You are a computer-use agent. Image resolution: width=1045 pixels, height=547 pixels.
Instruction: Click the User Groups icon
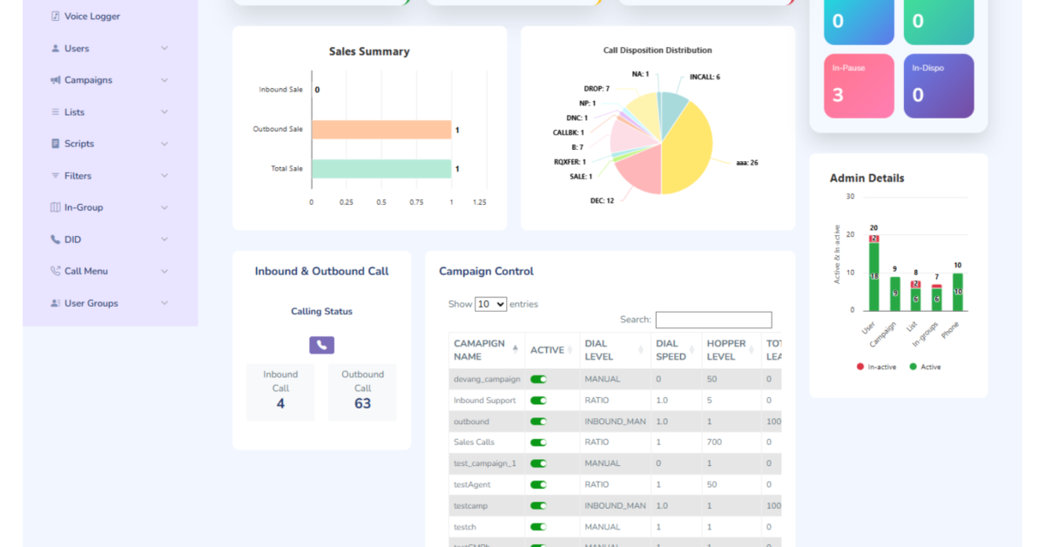(56, 303)
